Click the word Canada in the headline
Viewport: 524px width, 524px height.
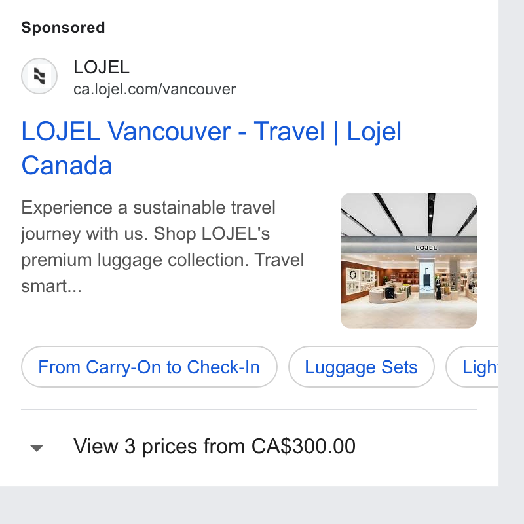(x=67, y=165)
